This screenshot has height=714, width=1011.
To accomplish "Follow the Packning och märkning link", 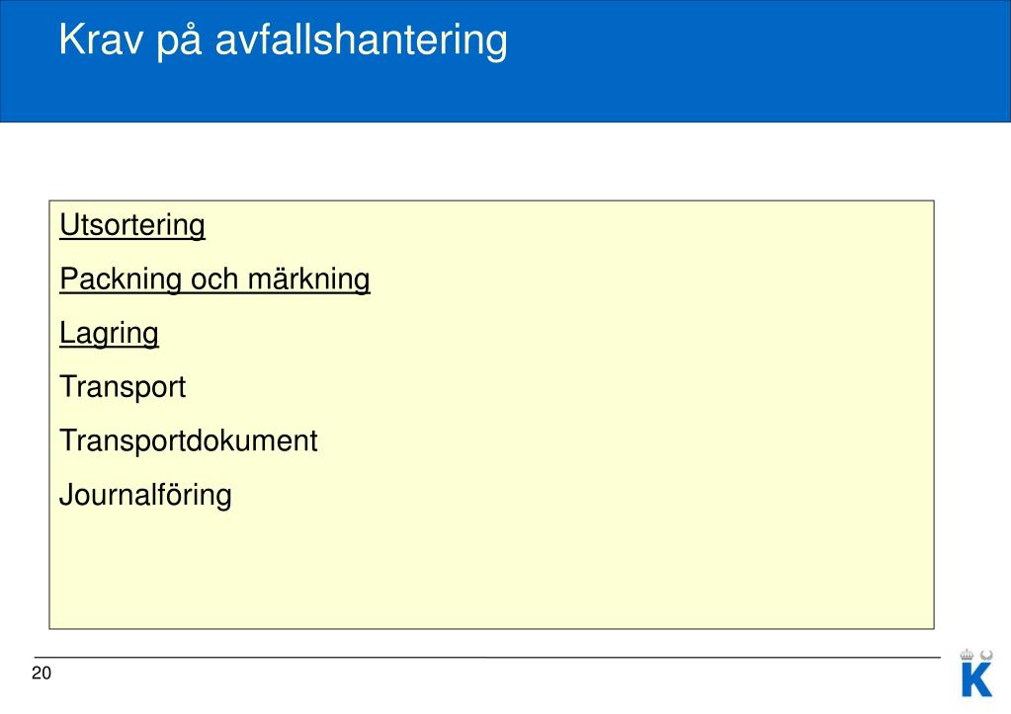I will point(214,279).
